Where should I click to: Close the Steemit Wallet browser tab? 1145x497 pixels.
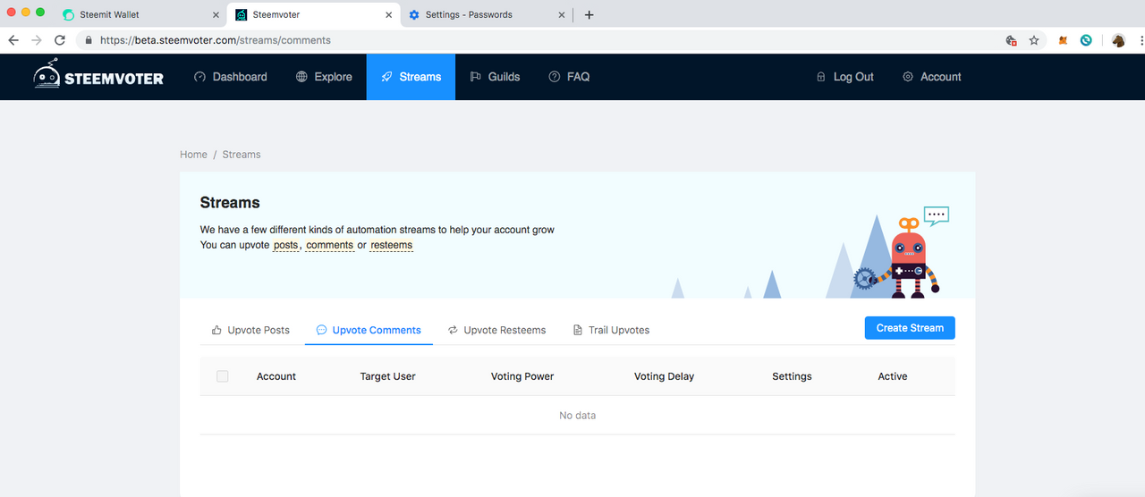pyautogui.click(x=216, y=15)
